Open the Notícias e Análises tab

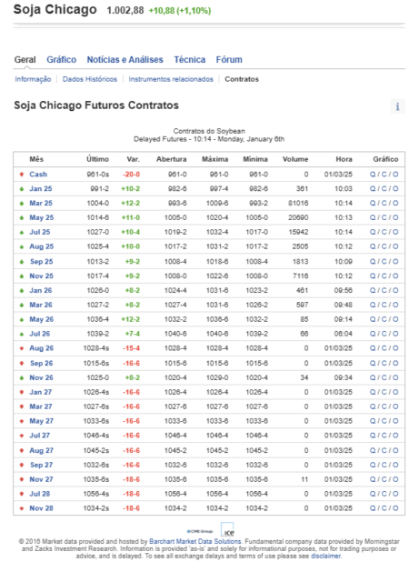125,60
